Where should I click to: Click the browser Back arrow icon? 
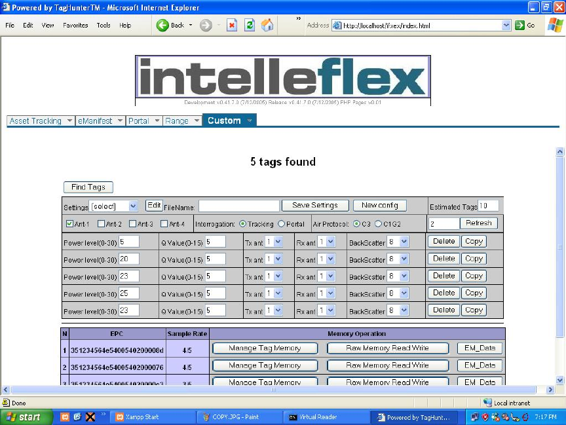point(162,26)
